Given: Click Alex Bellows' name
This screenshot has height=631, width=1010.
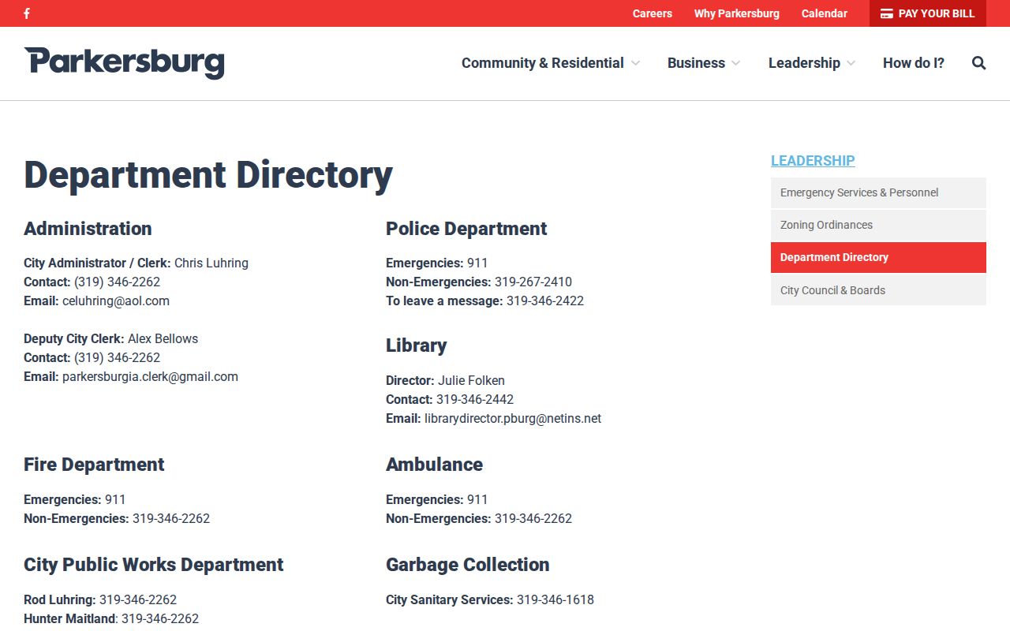Looking at the screenshot, I should tap(163, 338).
